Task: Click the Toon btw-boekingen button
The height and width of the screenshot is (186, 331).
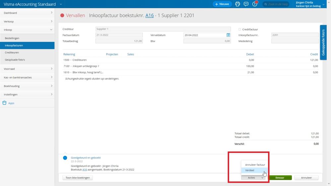Action: click(77, 178)
